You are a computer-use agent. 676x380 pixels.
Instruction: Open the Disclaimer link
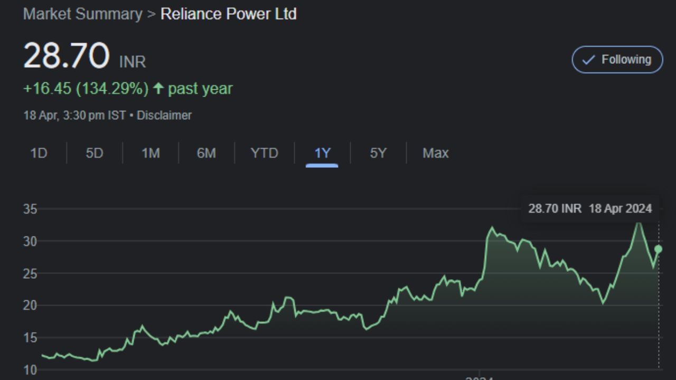[x=164, y=115]
